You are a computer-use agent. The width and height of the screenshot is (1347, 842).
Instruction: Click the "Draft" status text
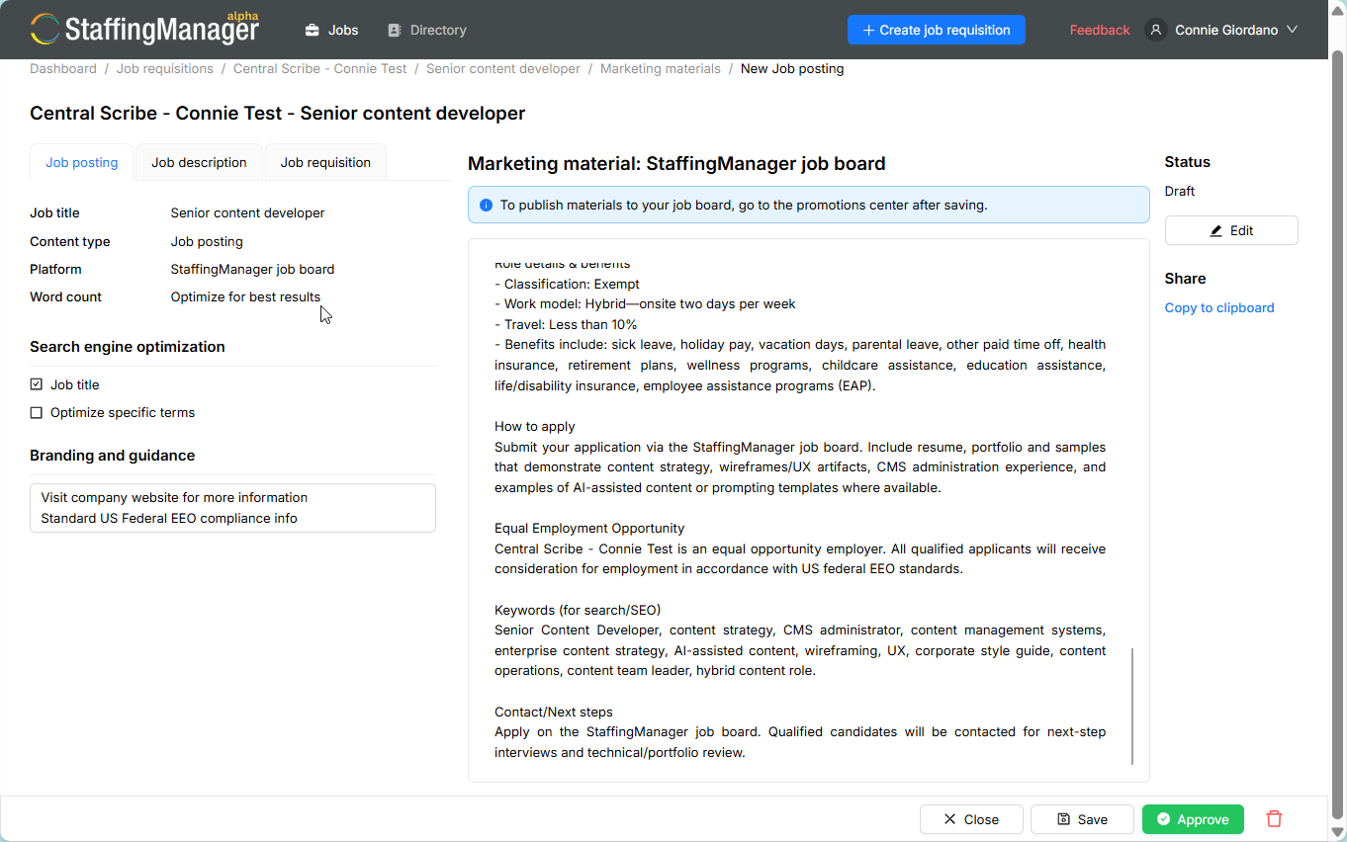pyautogui.click(x=1180, y=191)
